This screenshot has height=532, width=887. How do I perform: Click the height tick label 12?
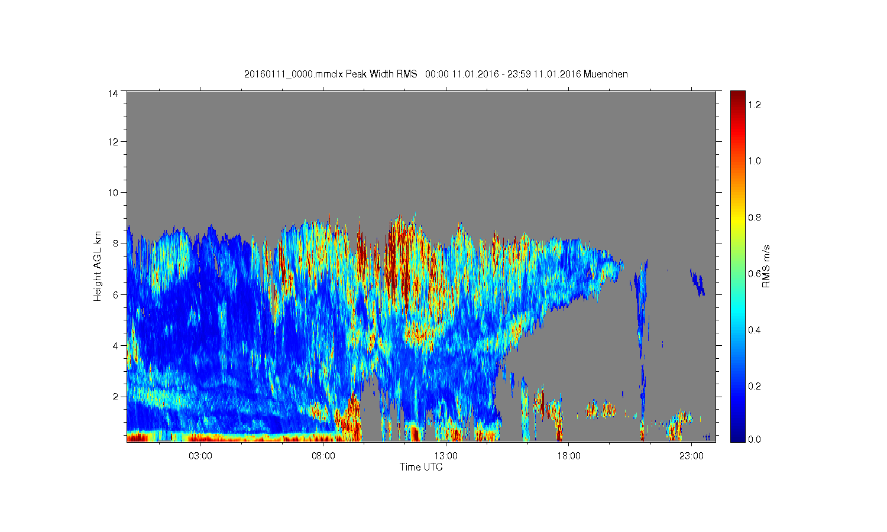tap(112, 142)
